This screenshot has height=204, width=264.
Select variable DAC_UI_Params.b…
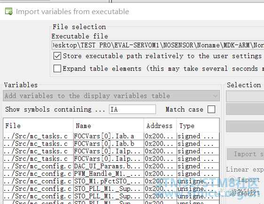[x=109, y=166]
